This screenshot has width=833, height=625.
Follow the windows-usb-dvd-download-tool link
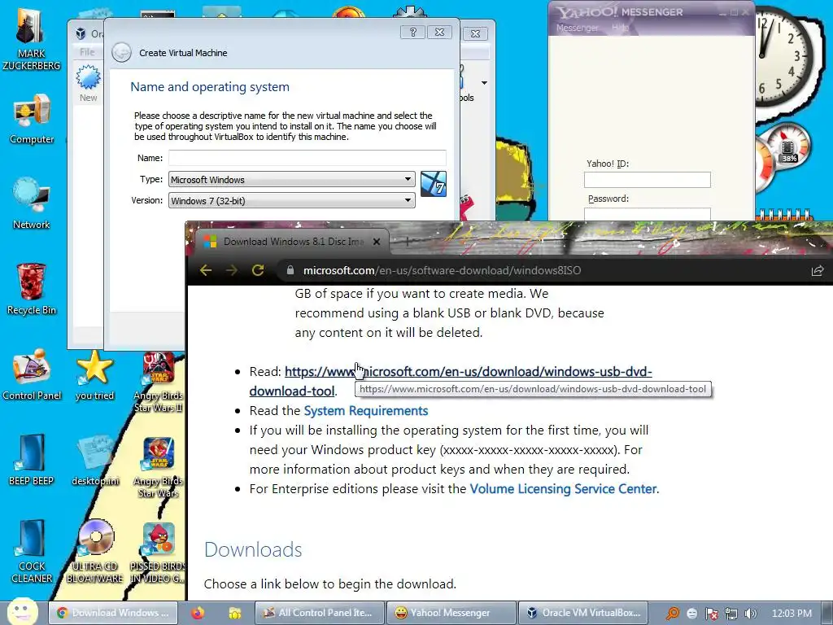click(468, 371)
